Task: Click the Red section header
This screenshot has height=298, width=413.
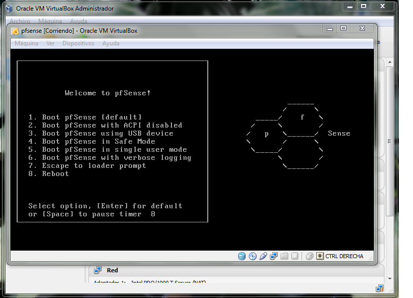Action: click(112, 270)
